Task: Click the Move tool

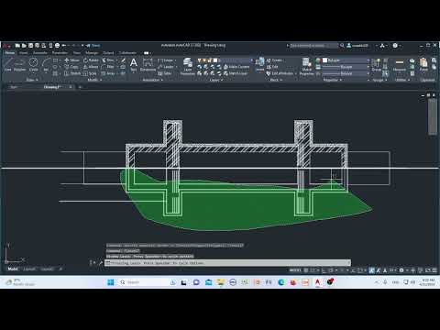Action: pos(71,60)
